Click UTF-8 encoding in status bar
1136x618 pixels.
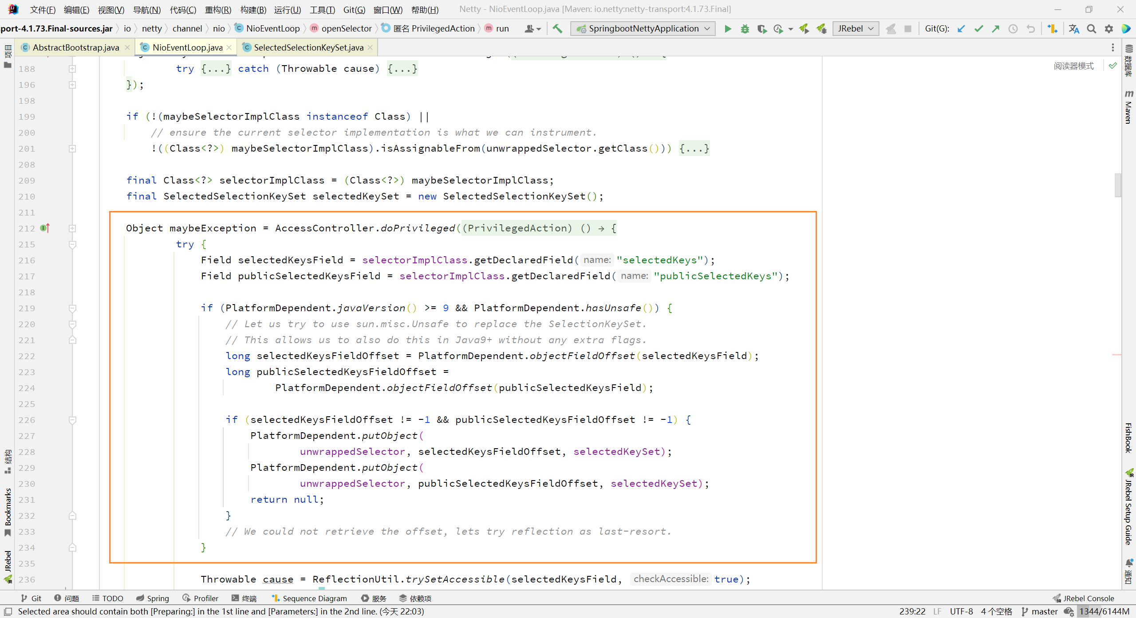pos(961,612)
